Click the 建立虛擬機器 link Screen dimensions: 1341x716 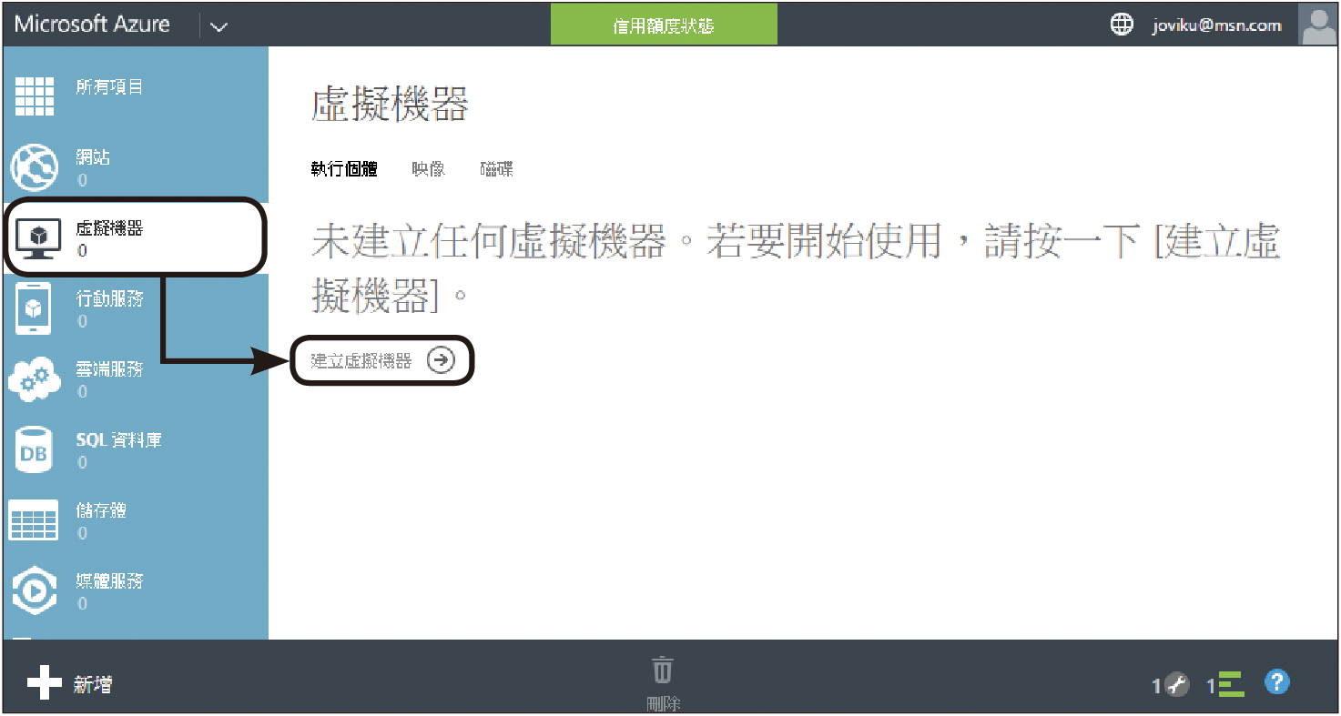click(361, 361)
